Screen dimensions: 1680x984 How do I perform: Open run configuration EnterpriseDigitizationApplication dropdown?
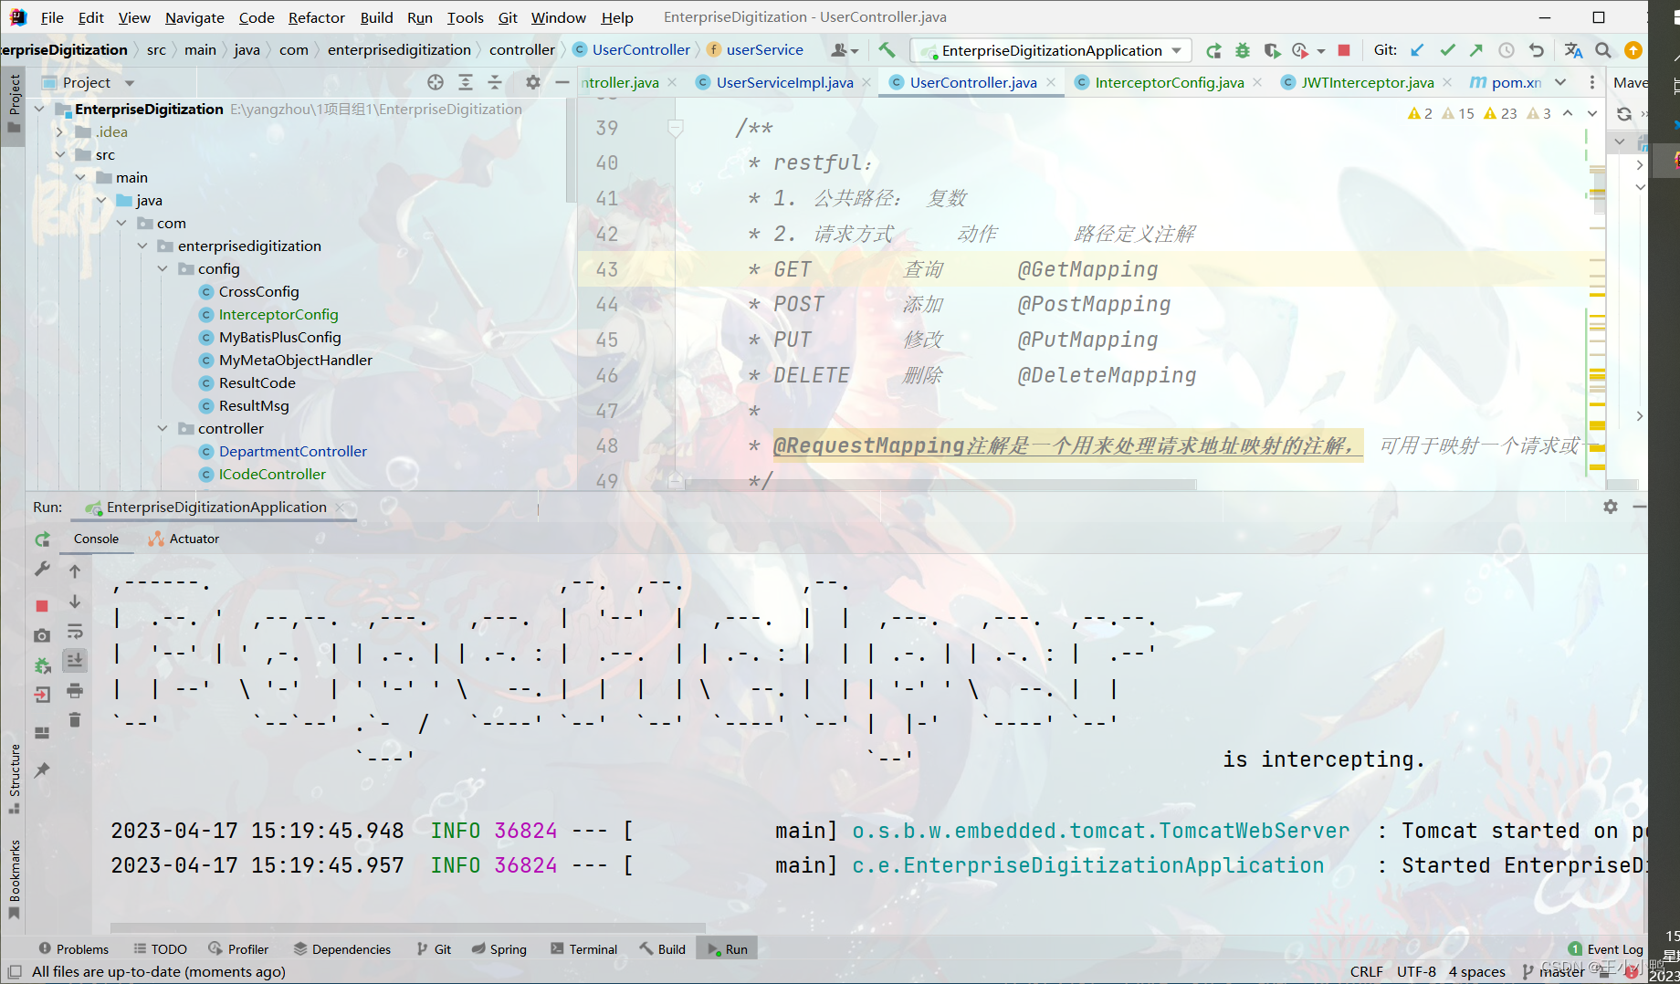[1053, 50]
